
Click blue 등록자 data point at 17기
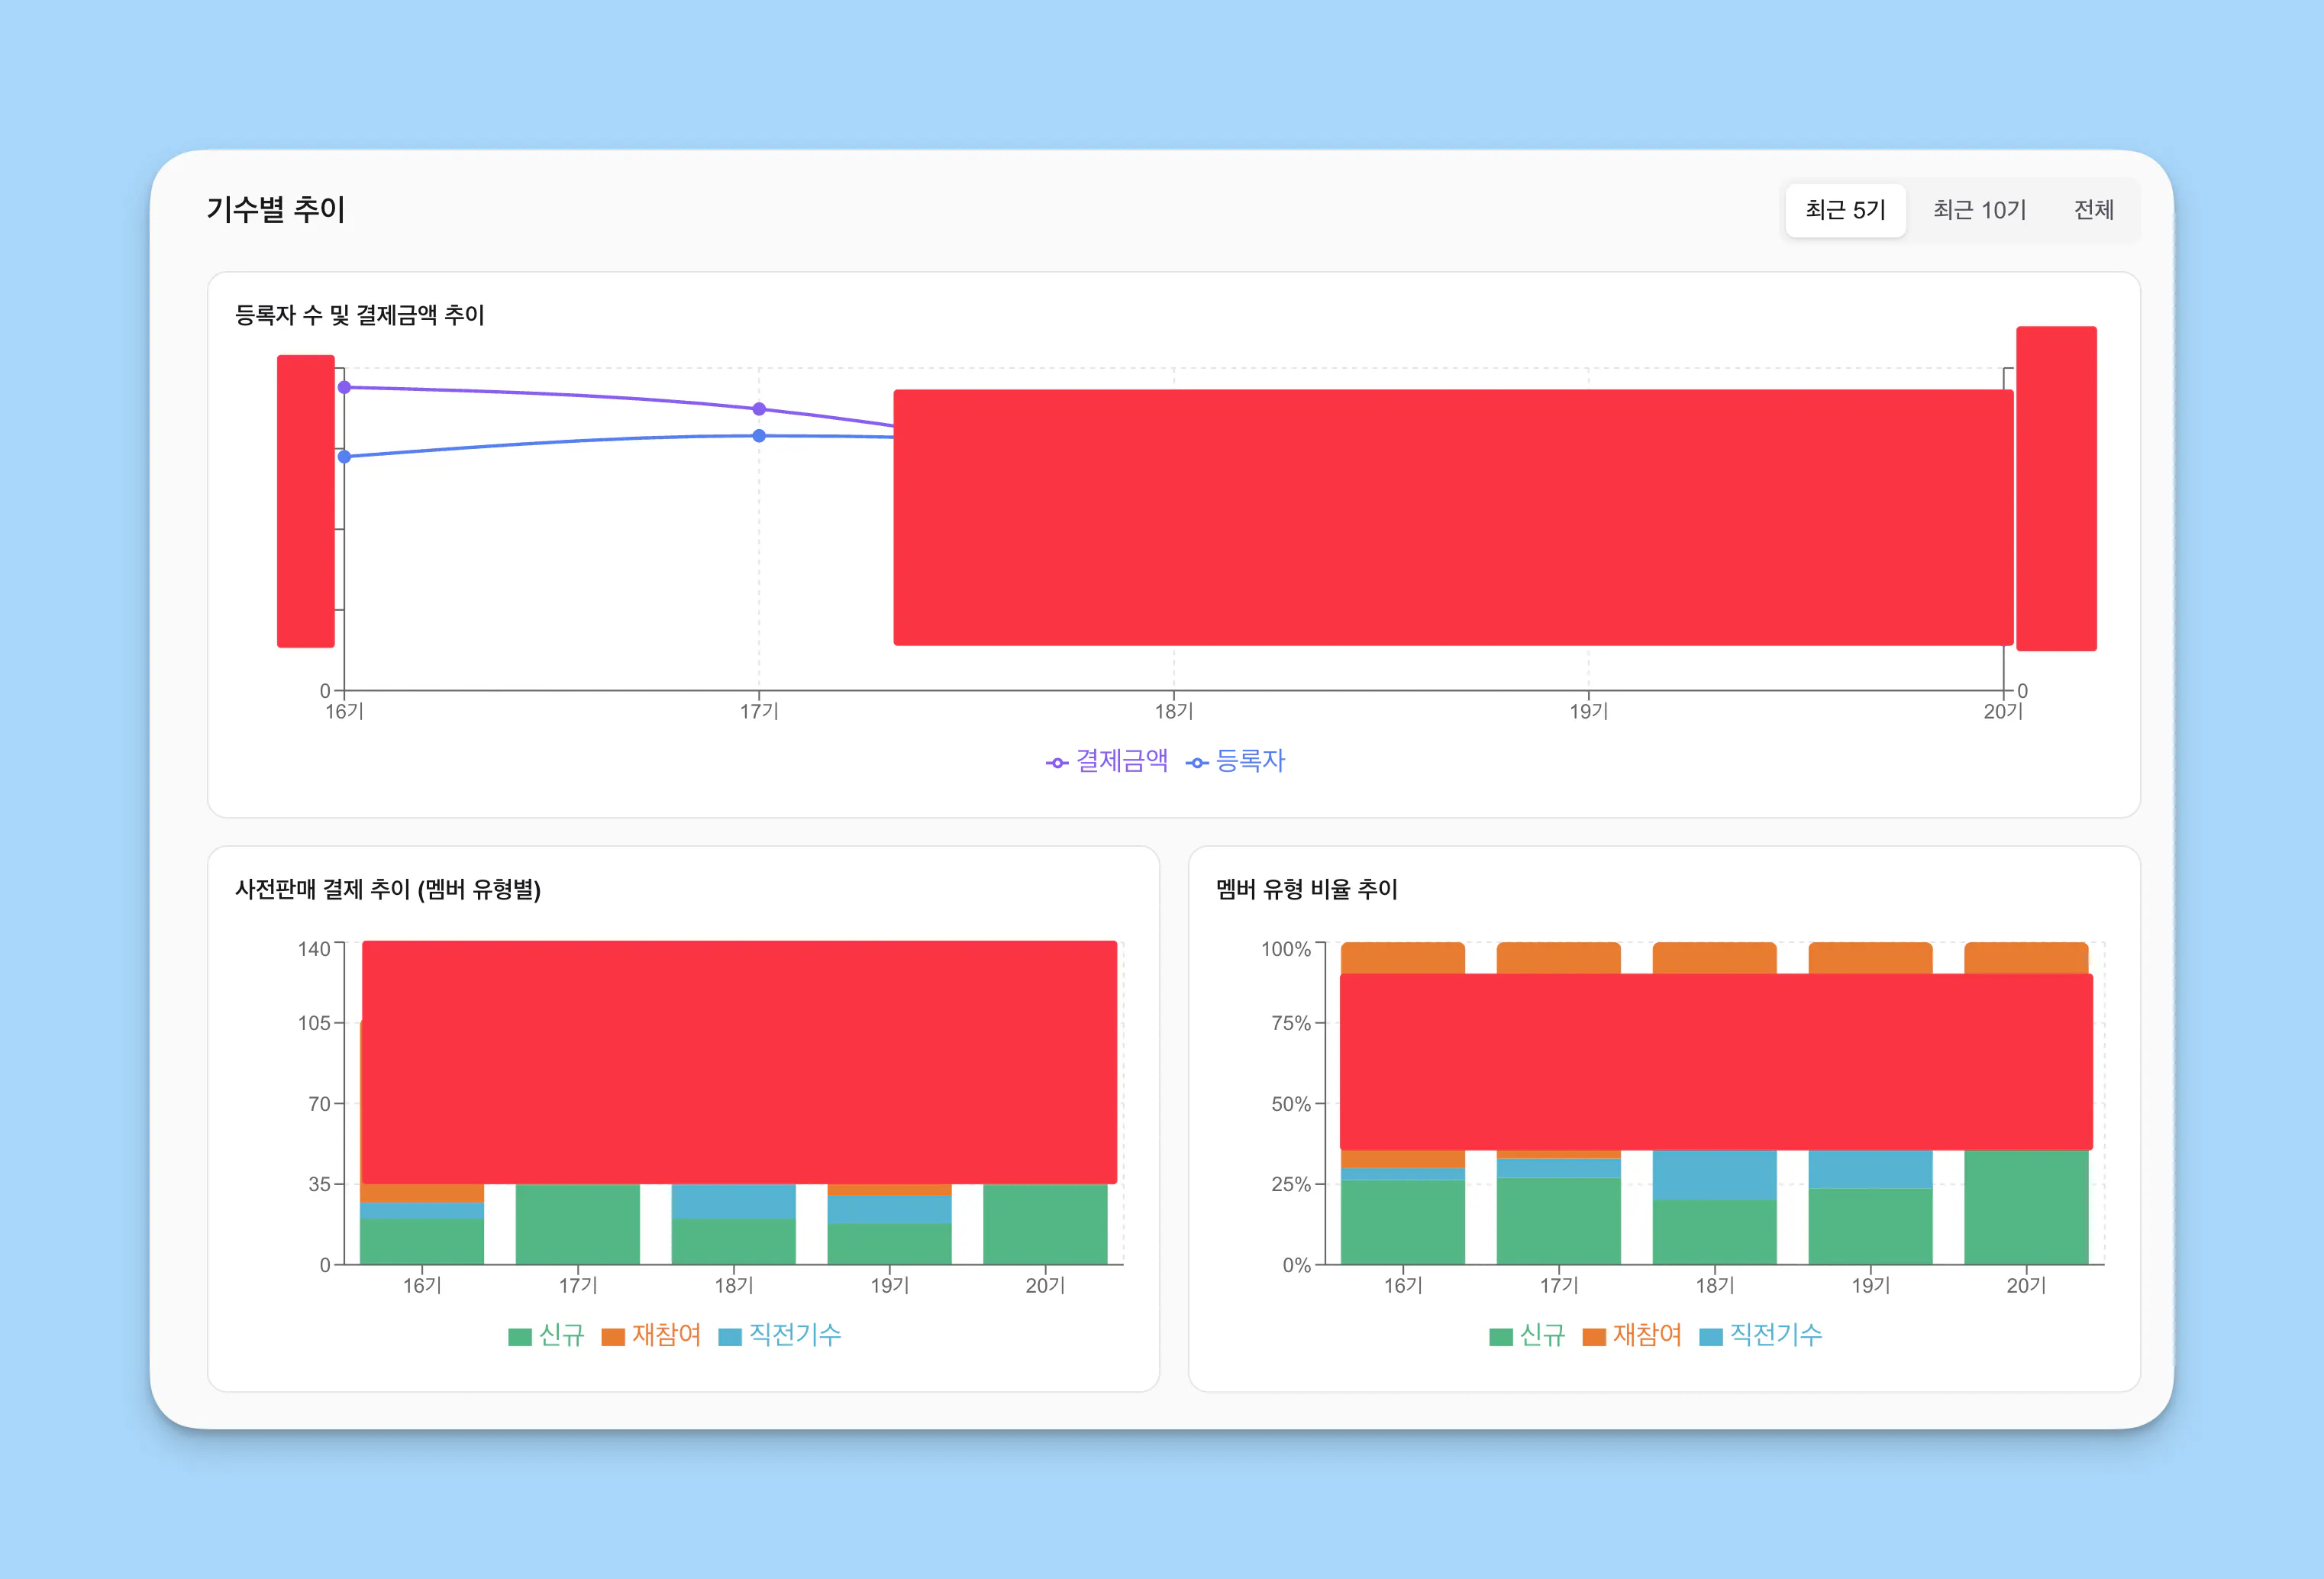[x=759, y=436]
